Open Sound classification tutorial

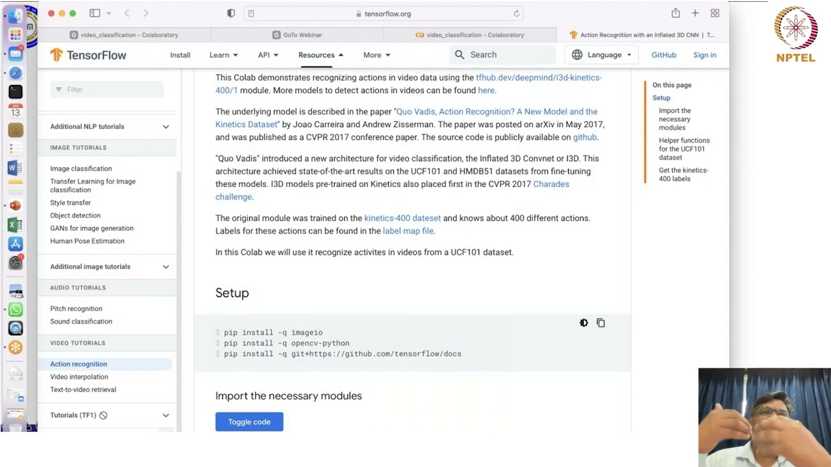[81, 322]
